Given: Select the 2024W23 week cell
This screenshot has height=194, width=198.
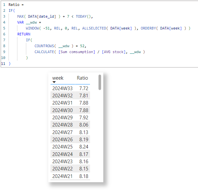Looking at the screenshot, I should (x=62, y=161).
